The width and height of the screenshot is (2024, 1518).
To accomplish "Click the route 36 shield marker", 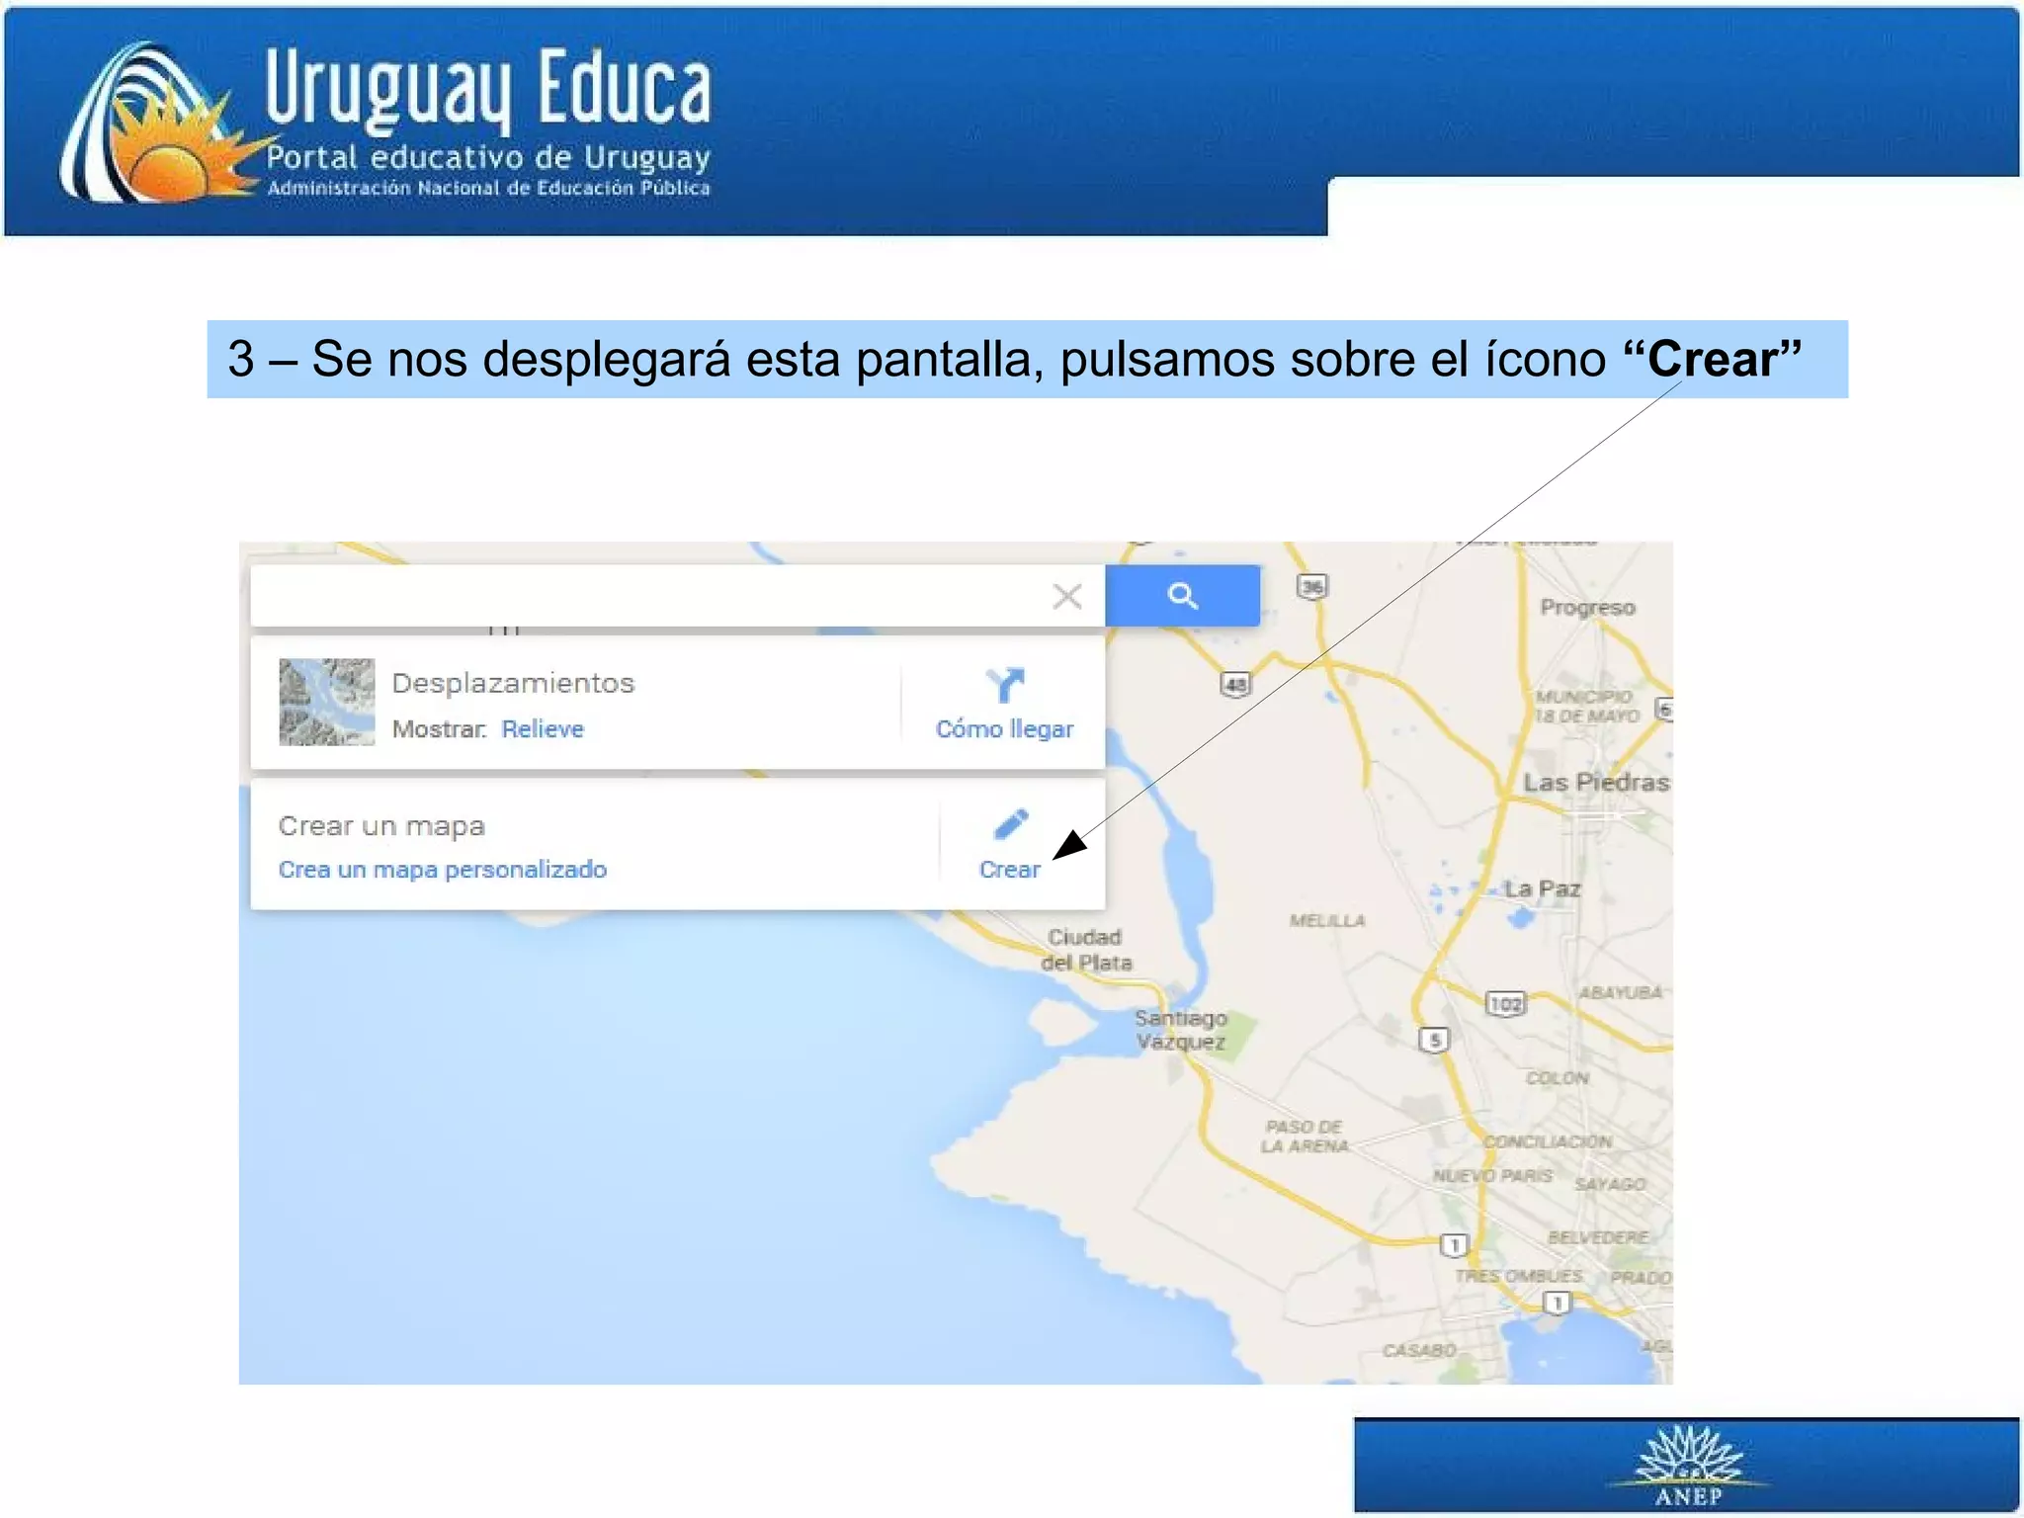I will click(x=1311, y=587).
